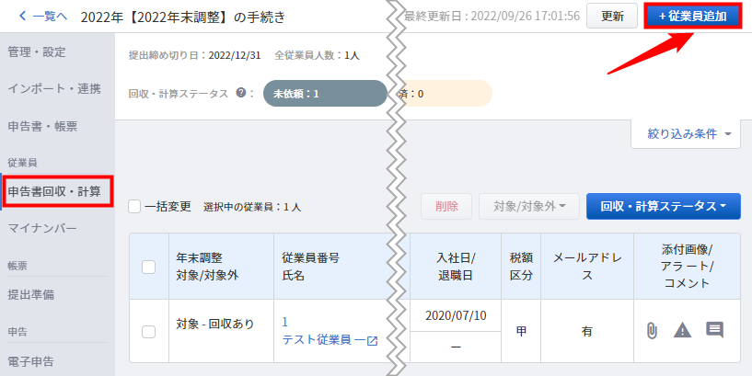The width and height of the screenshot is (752, 376).
Task: Select the checkbox for テスト従業員 row
Action: click(149, 332)
